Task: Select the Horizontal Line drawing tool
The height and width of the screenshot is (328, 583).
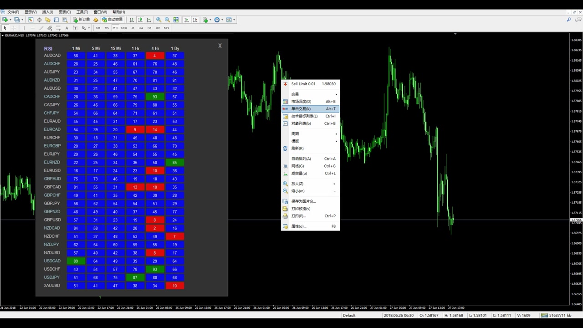Action: (32, 28)
